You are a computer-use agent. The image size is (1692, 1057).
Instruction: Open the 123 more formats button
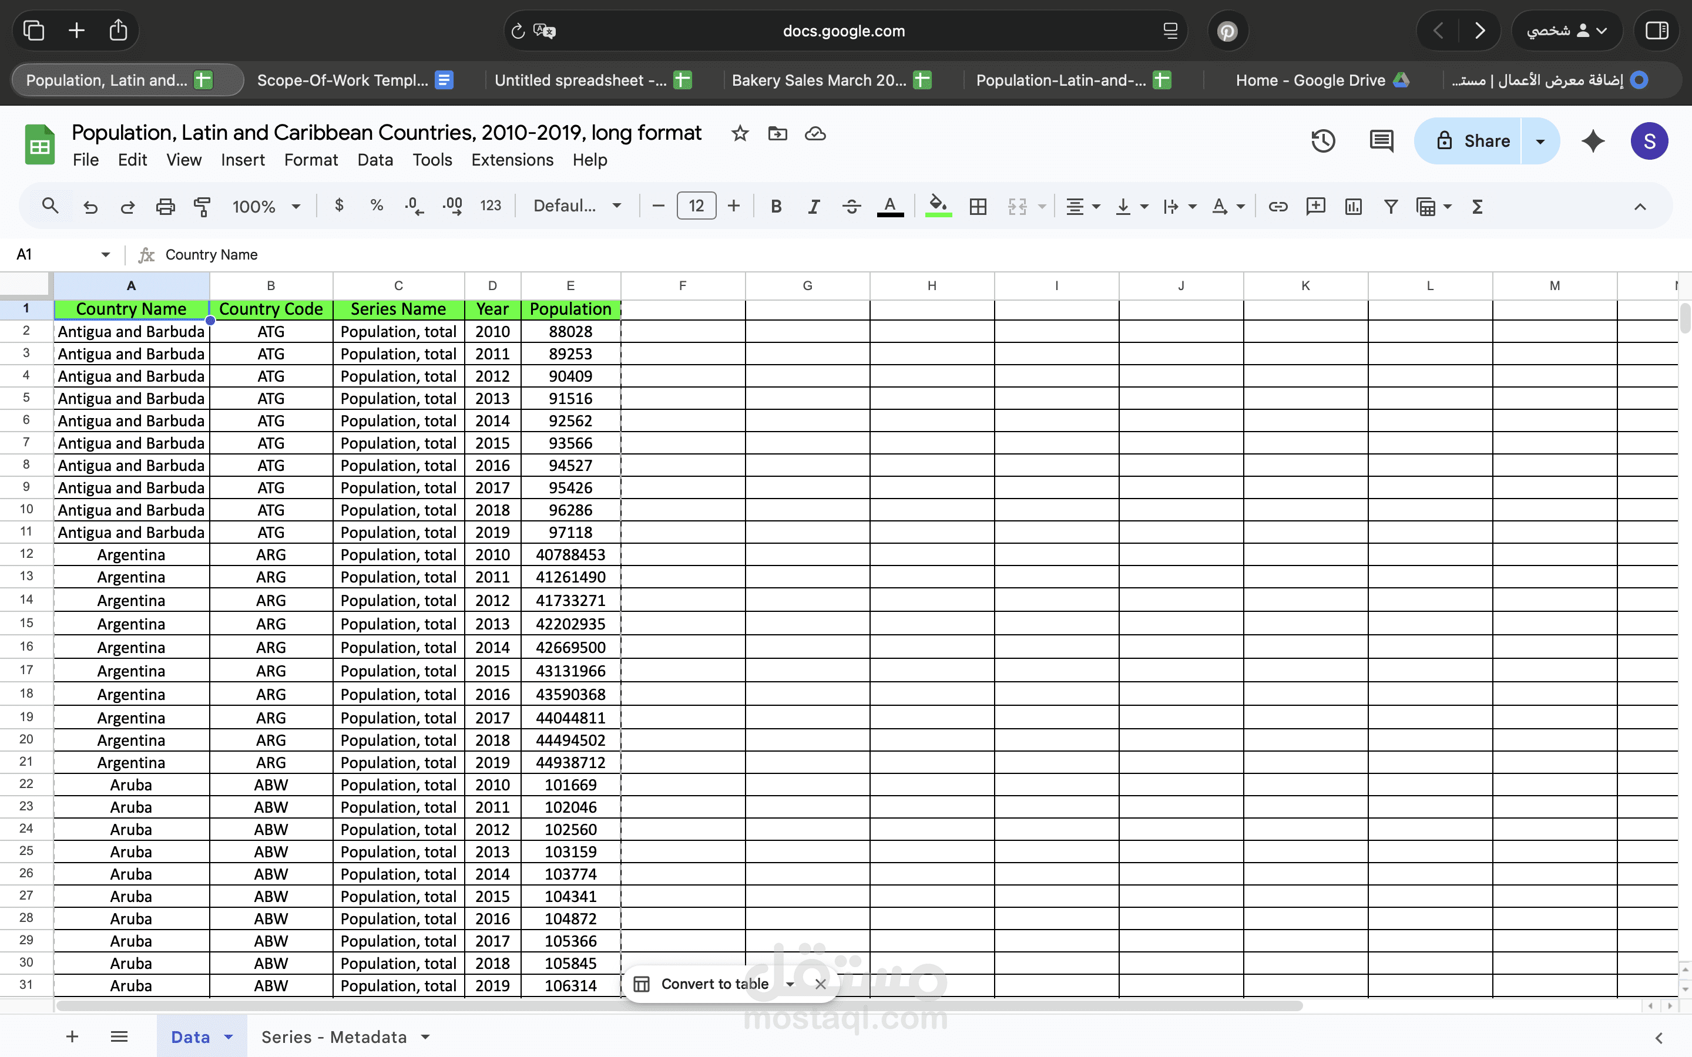[x=491, y=206]
